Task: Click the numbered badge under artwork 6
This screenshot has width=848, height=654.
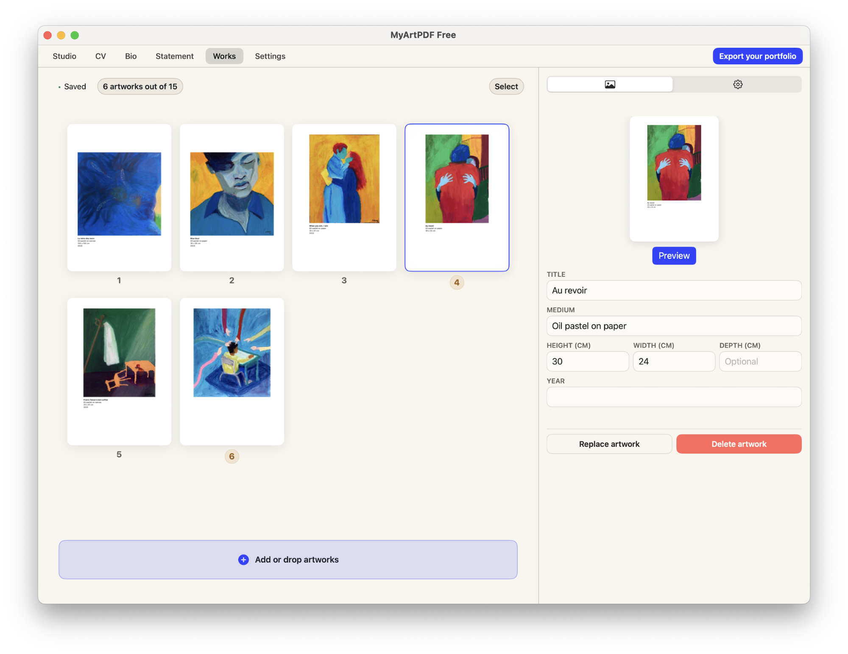Action: (x=232, y=456)
